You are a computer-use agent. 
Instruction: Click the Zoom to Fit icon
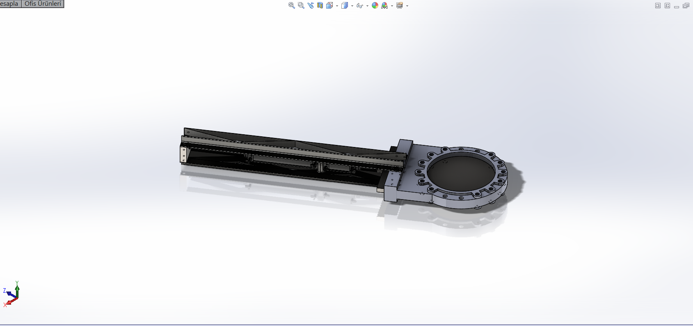tap(292, 5)
